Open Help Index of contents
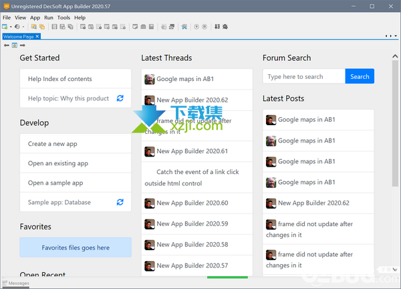 pyautogui.click(x=76, y=79)
